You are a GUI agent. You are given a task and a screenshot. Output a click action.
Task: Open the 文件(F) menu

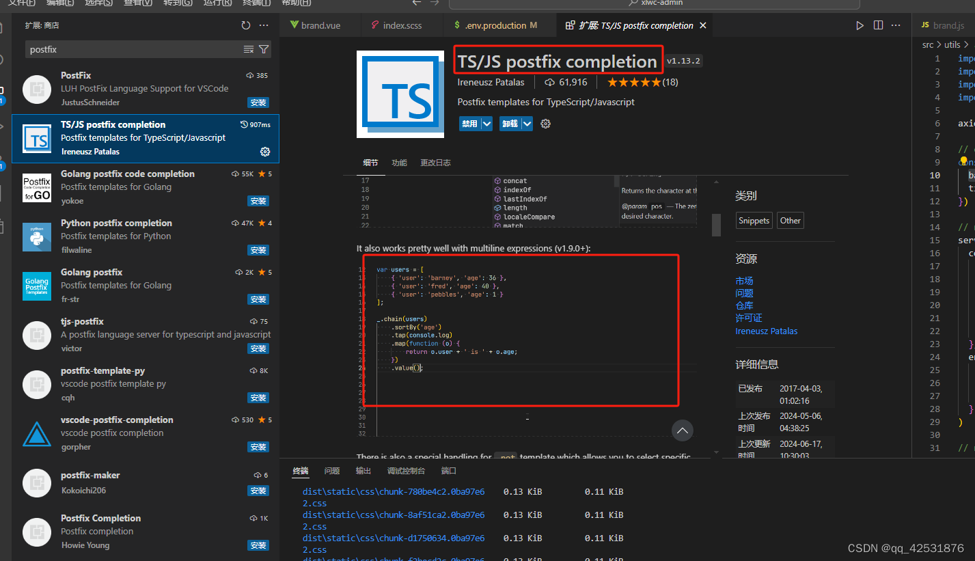[x=19, y=3]
